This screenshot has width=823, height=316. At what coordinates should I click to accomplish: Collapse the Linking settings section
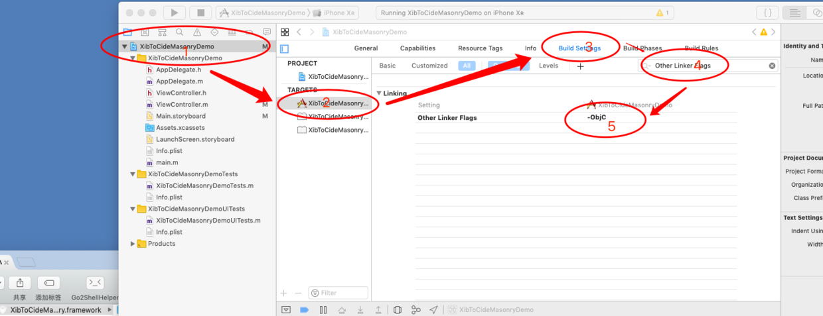[379, 93]
